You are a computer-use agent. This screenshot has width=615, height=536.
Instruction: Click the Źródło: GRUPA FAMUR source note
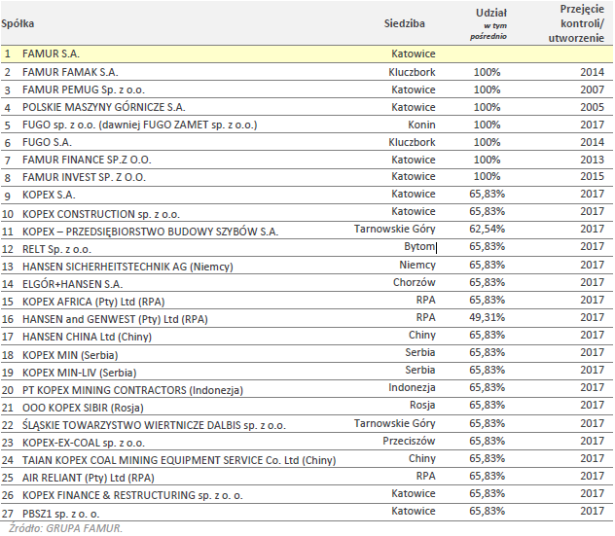pos(66,528)
